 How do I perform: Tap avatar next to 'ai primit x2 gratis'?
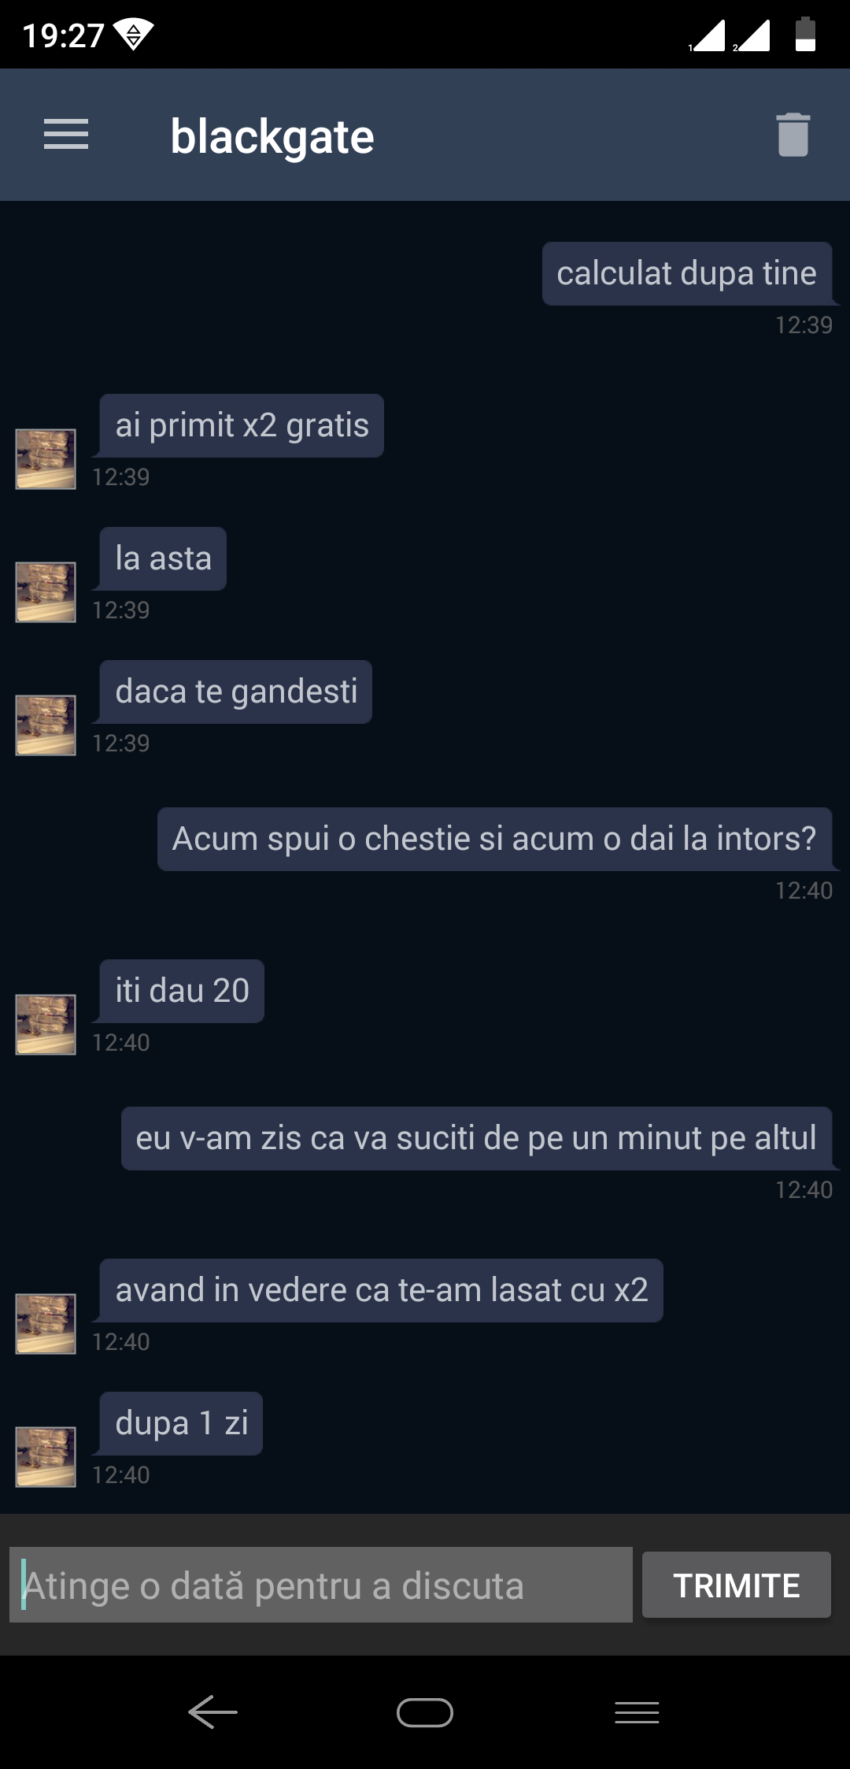pyautogui.click(x=46, y=459)
